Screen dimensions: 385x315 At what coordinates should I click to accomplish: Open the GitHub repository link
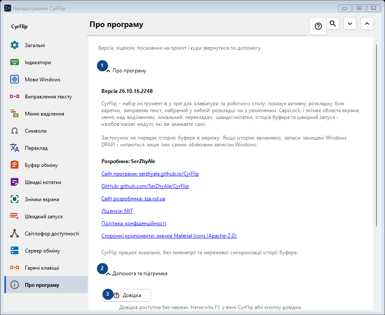click(145, 186)
